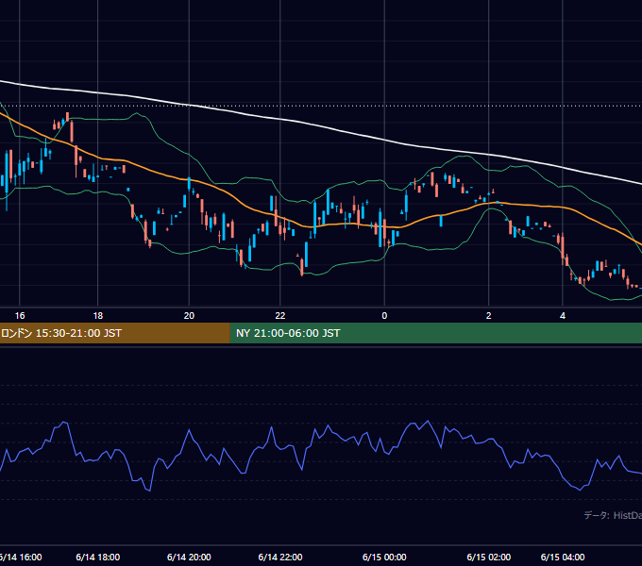Viewport: 642px width, 566px height.
Task: Click the 0 hour axis label
Action: [384, 316]
